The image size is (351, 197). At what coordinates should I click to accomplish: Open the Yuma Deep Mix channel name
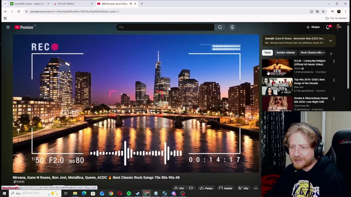pyautogui.click(x=302, y=106)
